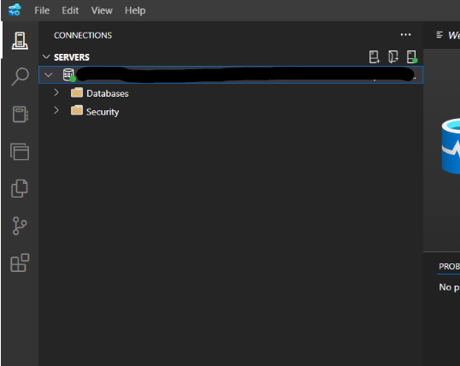Open the Task History stacked windows icon
The image size is (460, 366).
pos(20,151)
